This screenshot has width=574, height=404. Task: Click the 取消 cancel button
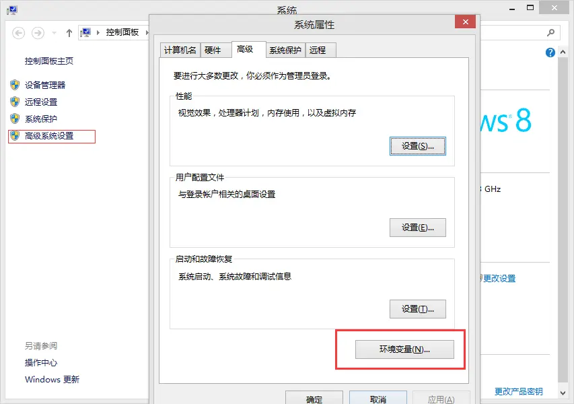click(378, 398)
